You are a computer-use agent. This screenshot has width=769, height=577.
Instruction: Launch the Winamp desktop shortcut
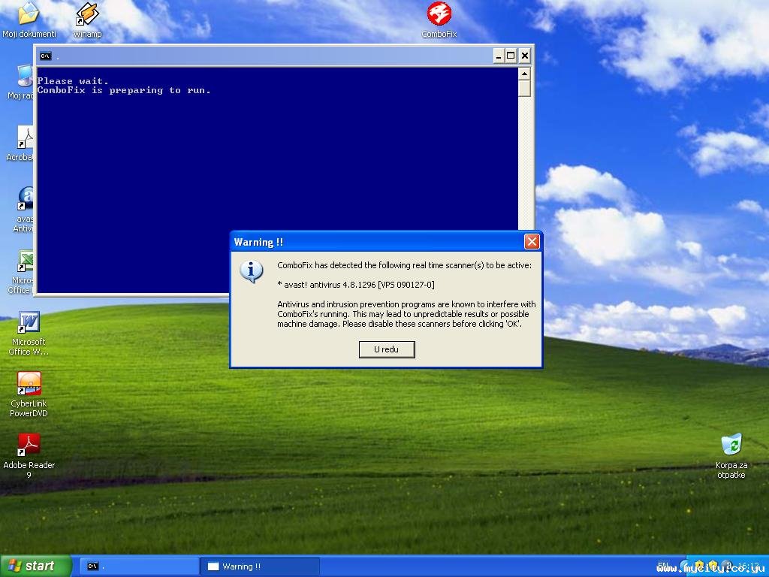click(x=87, y=20)
